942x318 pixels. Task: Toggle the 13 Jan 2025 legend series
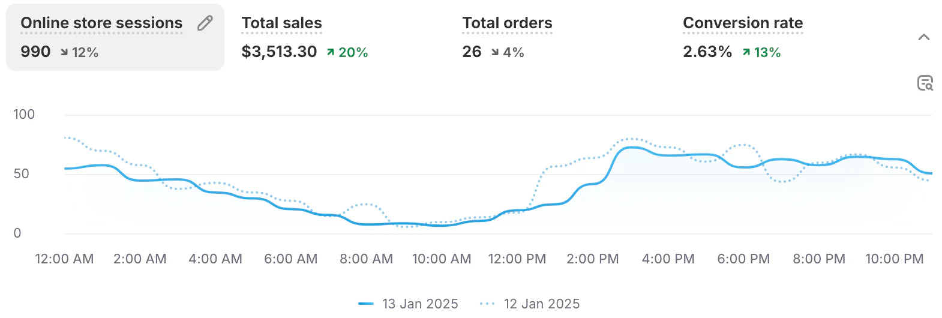[409, 304]
